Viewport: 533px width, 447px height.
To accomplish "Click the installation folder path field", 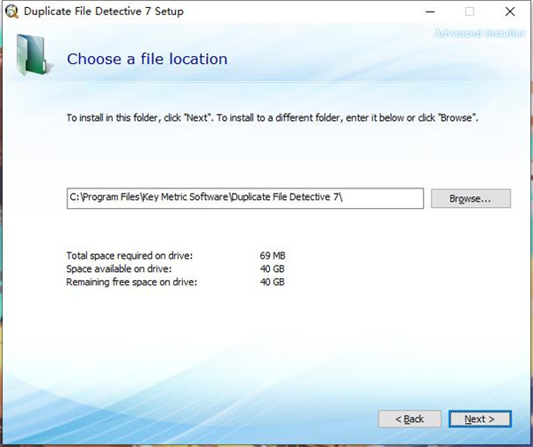I will coord(245,198).
